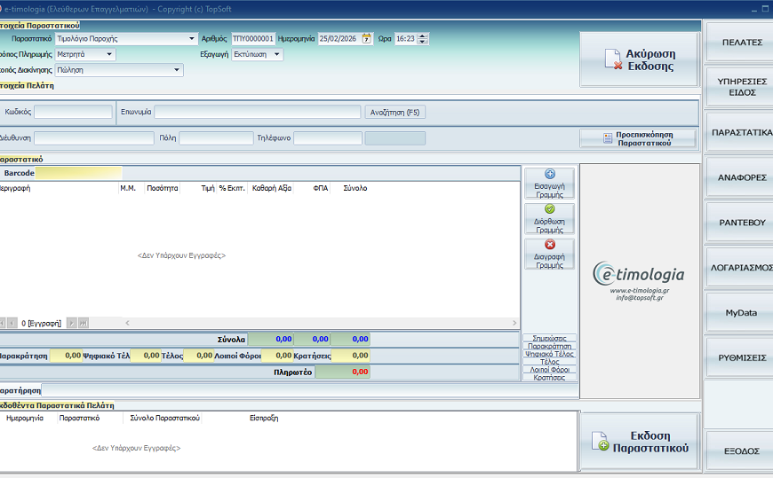Open Προεπισκόπηση Παραστατικού preview
This screenshot has height=478, width=773.
click(638, 138)
